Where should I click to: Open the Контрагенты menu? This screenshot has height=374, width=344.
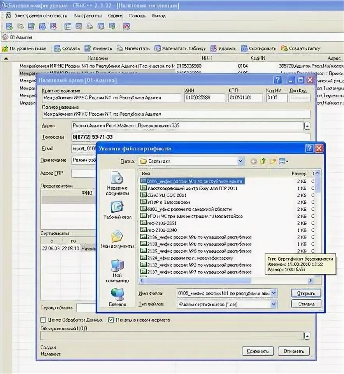click(88, 16)
